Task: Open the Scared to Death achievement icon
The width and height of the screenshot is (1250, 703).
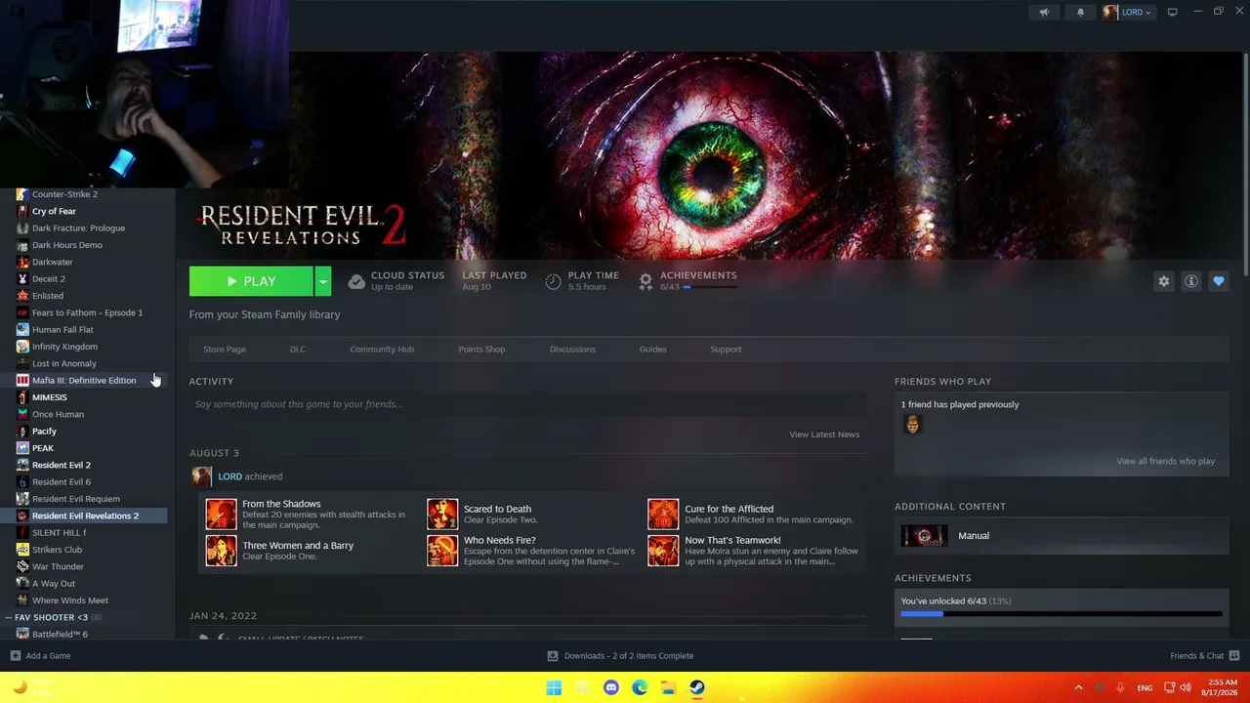Action: pos(442,514)
